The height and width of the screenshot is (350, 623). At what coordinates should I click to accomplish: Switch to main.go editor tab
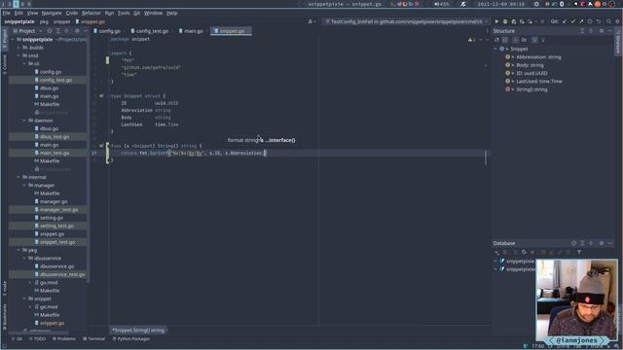[x=191, y=31]
